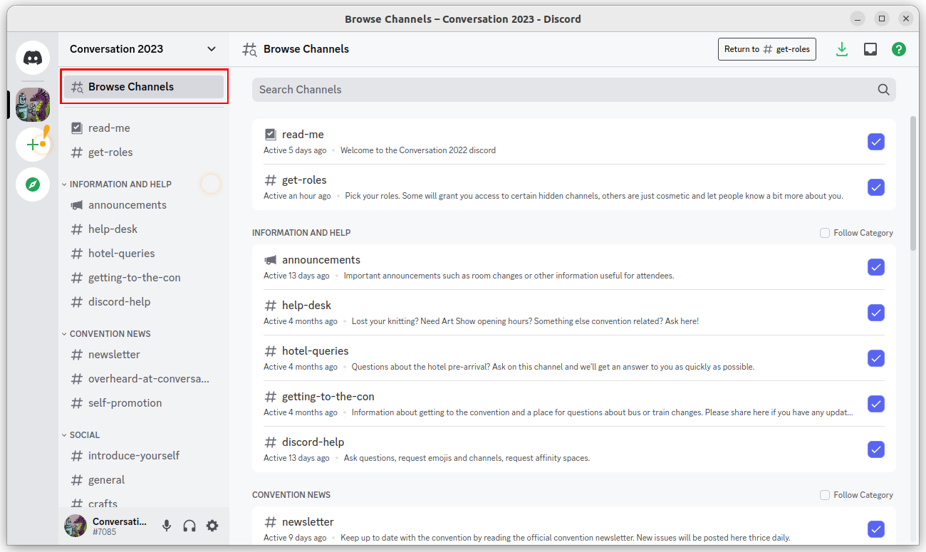The height and width of the screenshot is (552, 926).
Task: Open introduce-yourself channel in sidebar
Action: pos(144,456)
